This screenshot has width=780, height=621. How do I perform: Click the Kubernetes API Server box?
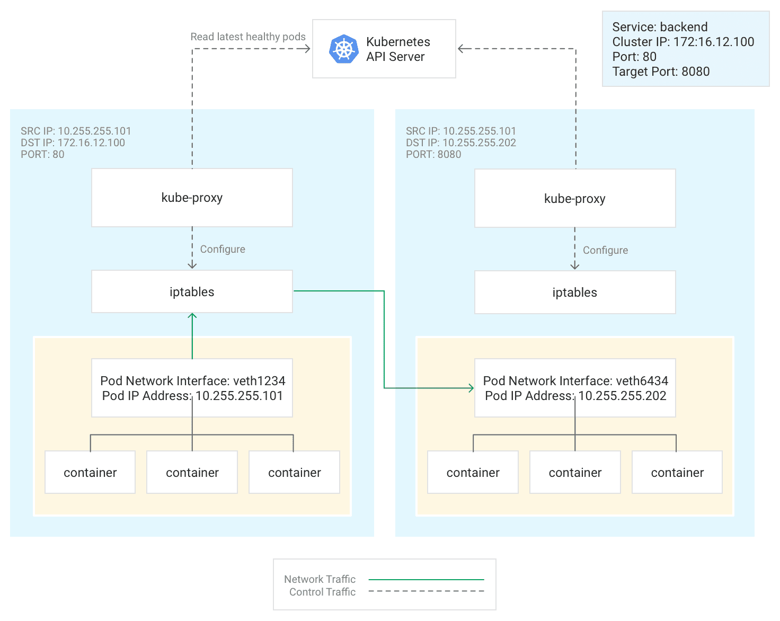click(384, 49)
